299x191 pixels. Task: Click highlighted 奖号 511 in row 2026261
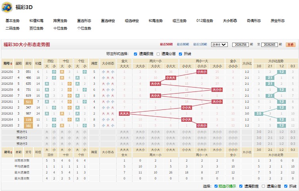28,102
